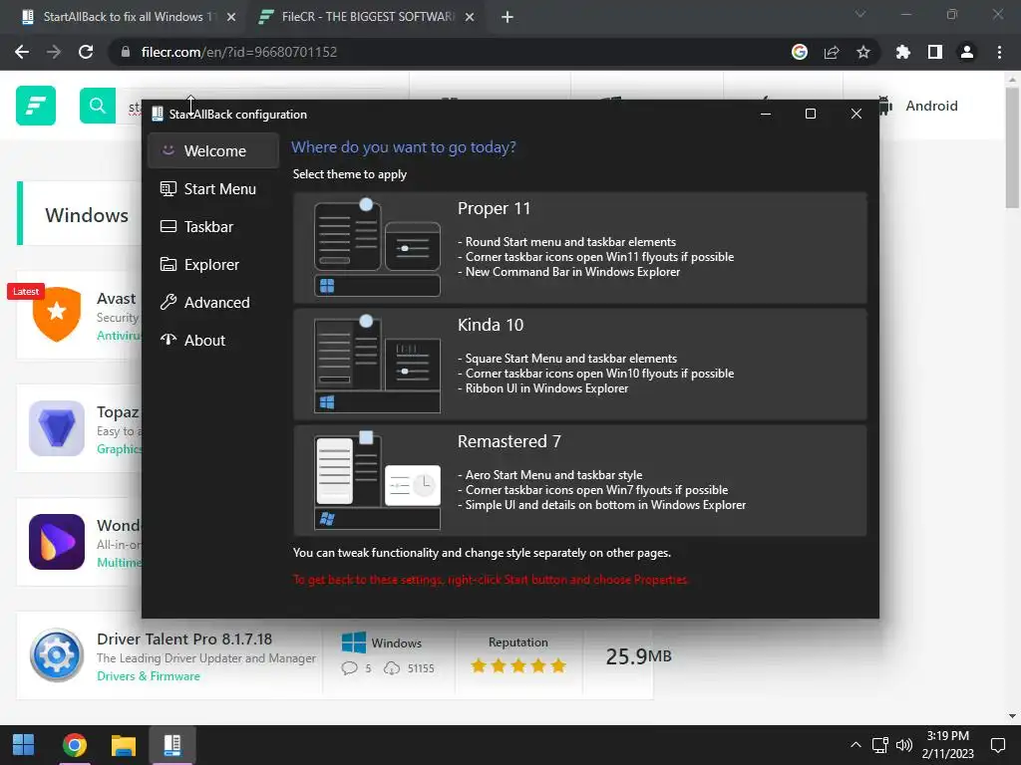Viewport: 1021px width, 765px height.
Task: Click the Google icon in address bar
Action: (800, 52)
